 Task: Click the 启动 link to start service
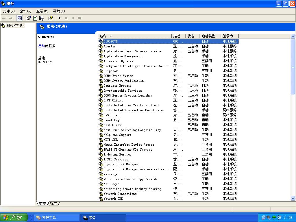click(x=41, y=46)
